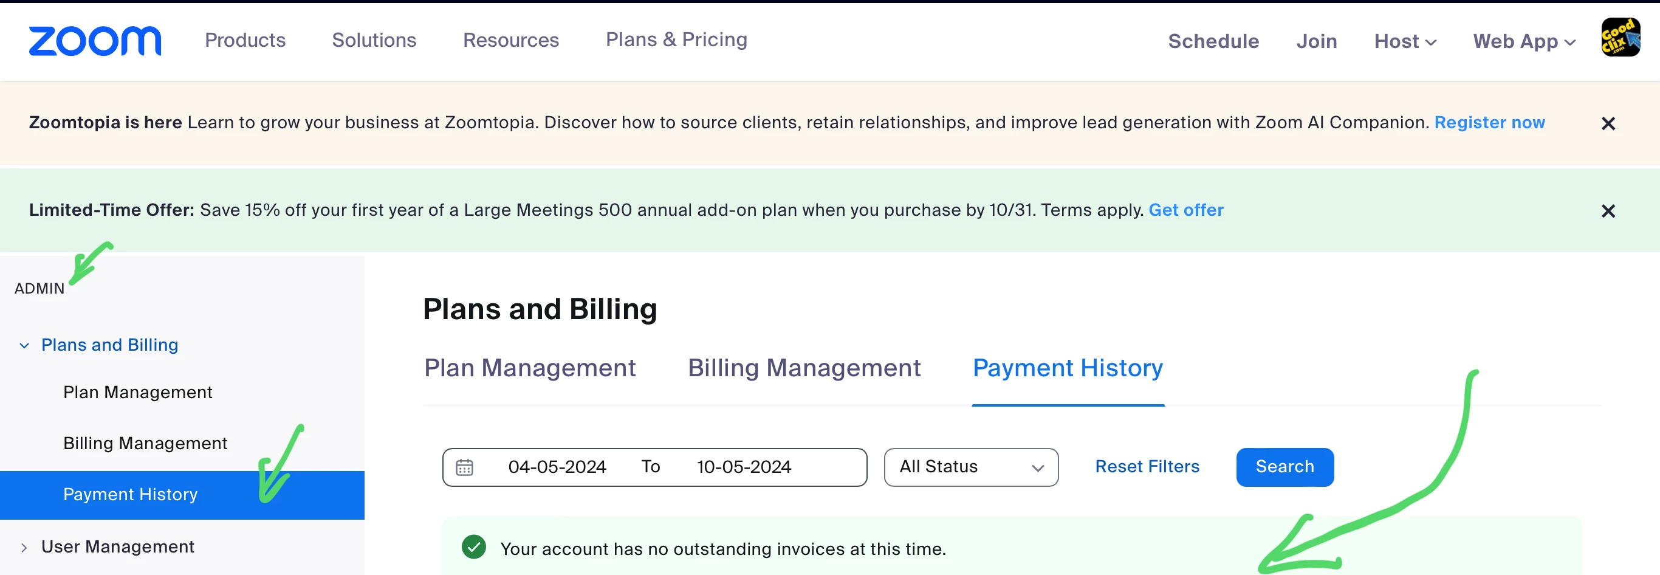
Task: Click the blue Search button
Action: coord(1284,467)
